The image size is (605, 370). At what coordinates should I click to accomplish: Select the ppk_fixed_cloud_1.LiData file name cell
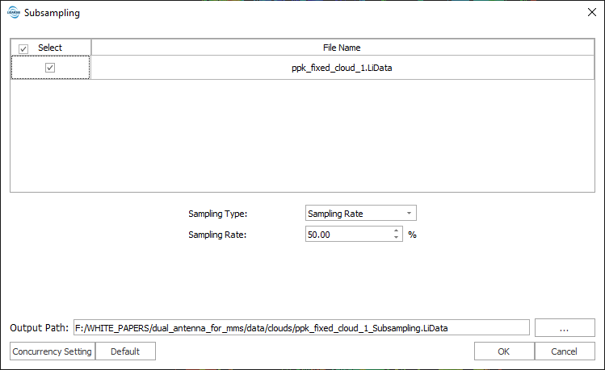(344, 69)
